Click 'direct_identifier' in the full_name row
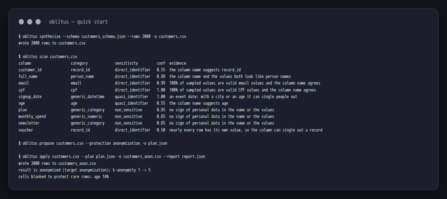The width and height of the screenshot is (447, 199). [x=133, y=77]
